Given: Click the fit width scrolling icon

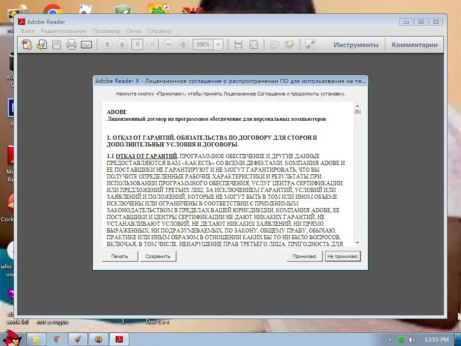Looking at the screenshot, I should tap(239, 45).
